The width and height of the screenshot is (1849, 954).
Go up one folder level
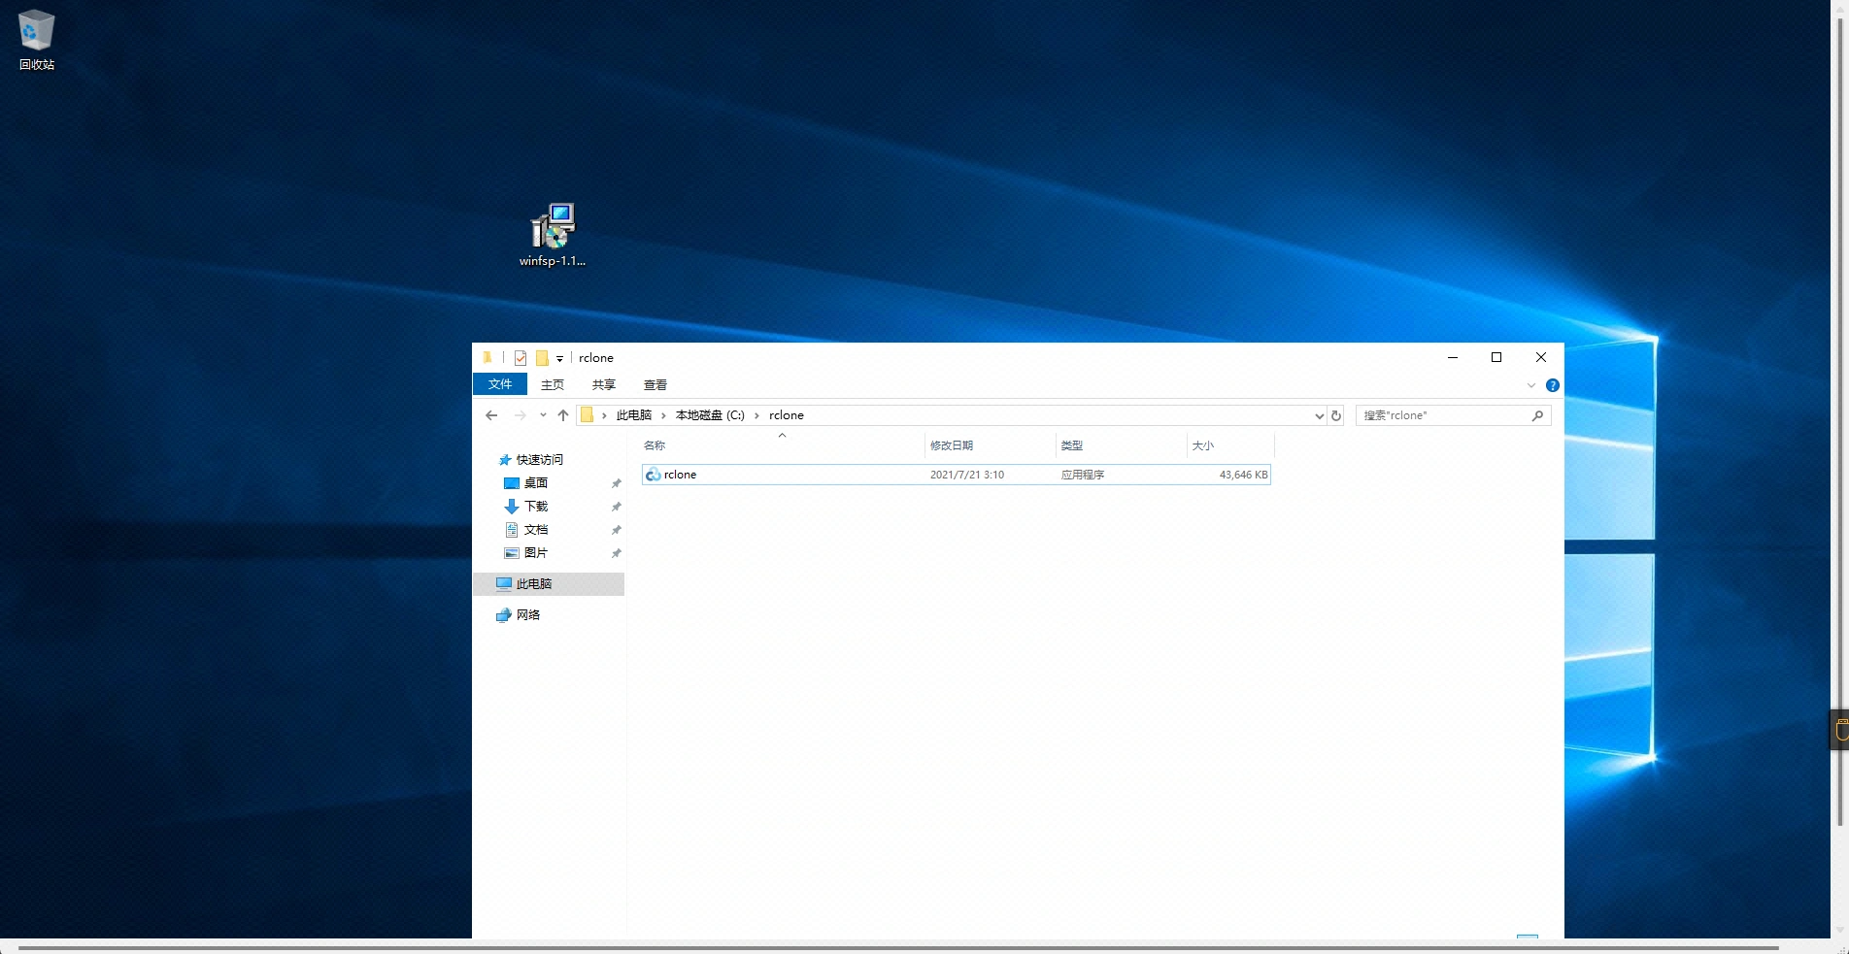pos(563,415)
